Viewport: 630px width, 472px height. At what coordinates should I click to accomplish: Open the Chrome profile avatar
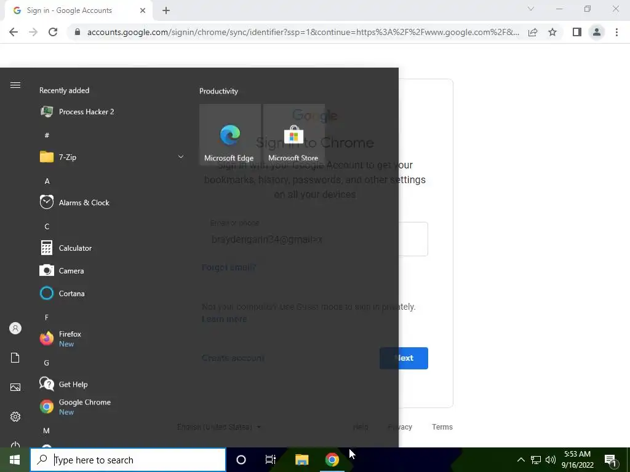(x=597, y=32)
